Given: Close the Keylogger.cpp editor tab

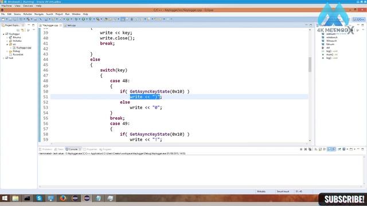Looking at the screenshot, I should pos(61,25).
